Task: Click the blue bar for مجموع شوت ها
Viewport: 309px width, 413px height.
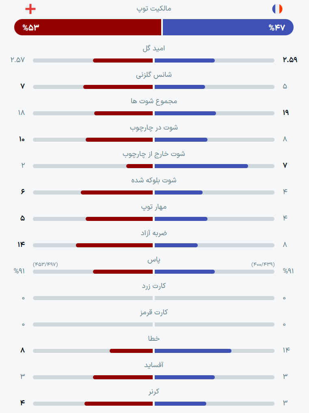Action: [185, 113]
